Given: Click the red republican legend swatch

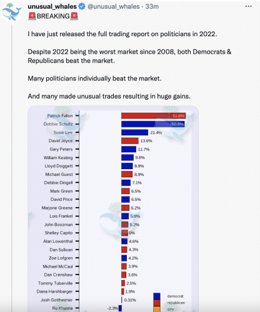Looking at the screenshot, I should click(x=157, y=303).
